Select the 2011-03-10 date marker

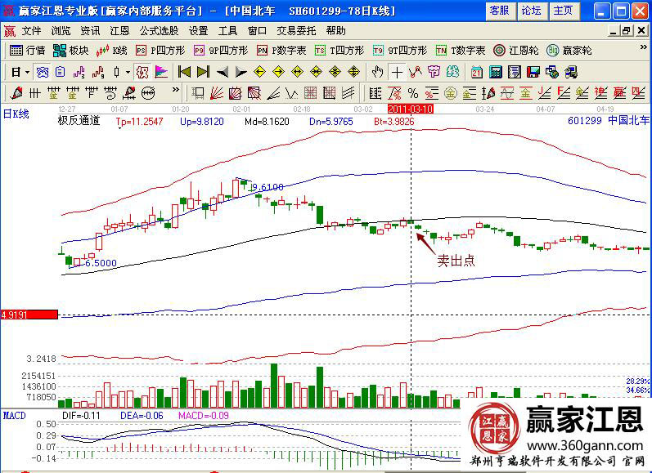click(x=410, y=108)
